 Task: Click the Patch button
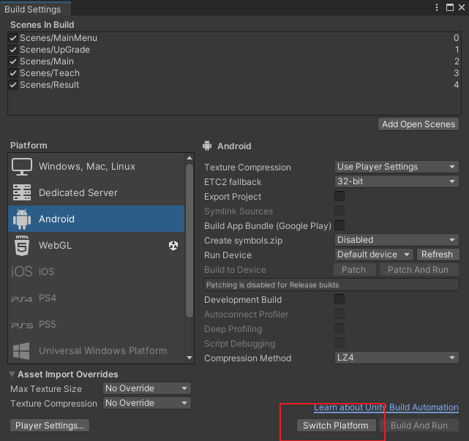[x=354, y=270]
